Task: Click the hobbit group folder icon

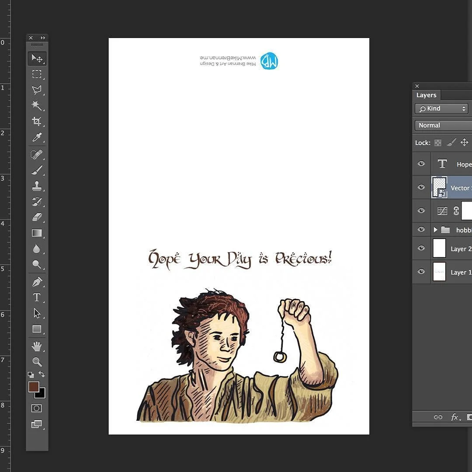Action: [445, 230]
